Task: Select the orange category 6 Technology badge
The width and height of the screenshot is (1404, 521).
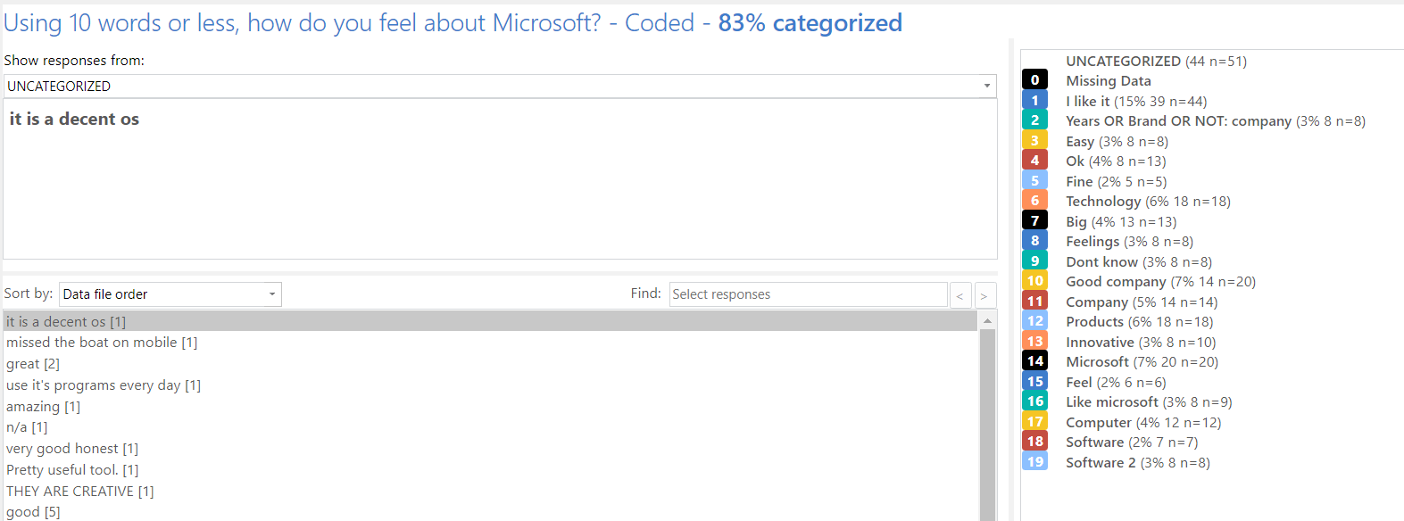Action: coord(1034,201)
